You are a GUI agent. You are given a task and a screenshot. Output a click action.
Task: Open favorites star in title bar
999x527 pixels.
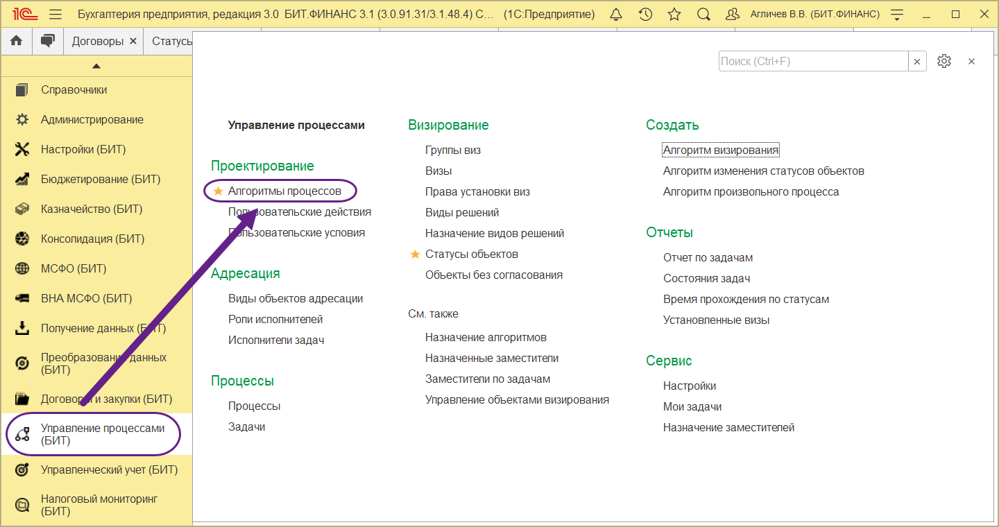674,14
